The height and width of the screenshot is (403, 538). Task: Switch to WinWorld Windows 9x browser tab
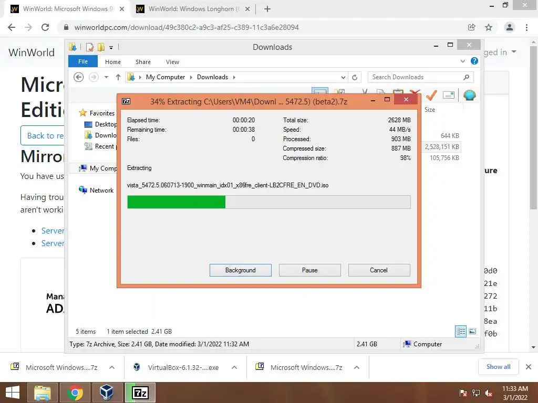click(68, 9)
